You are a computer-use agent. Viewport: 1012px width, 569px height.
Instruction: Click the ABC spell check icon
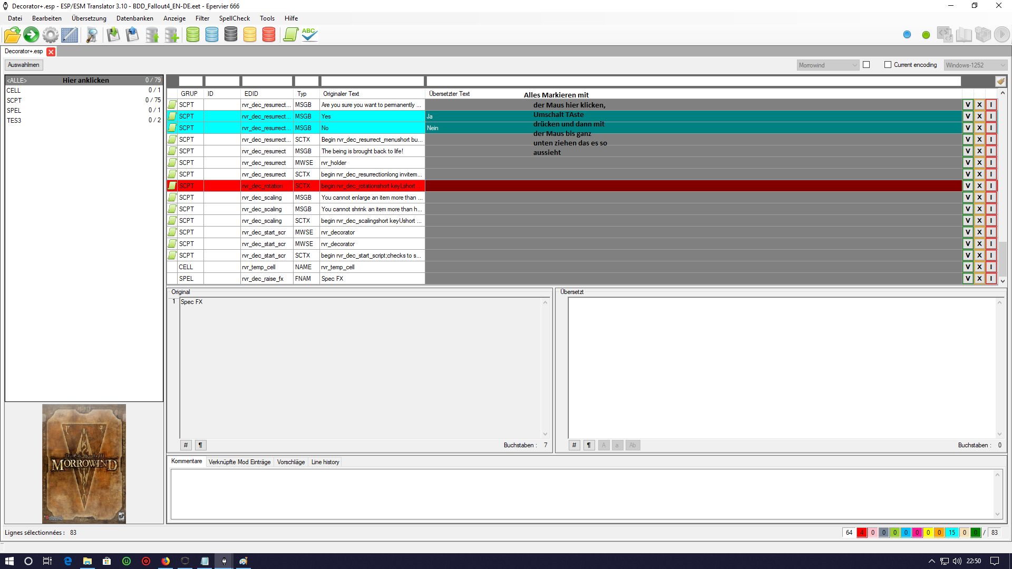[x=309, y=35]
